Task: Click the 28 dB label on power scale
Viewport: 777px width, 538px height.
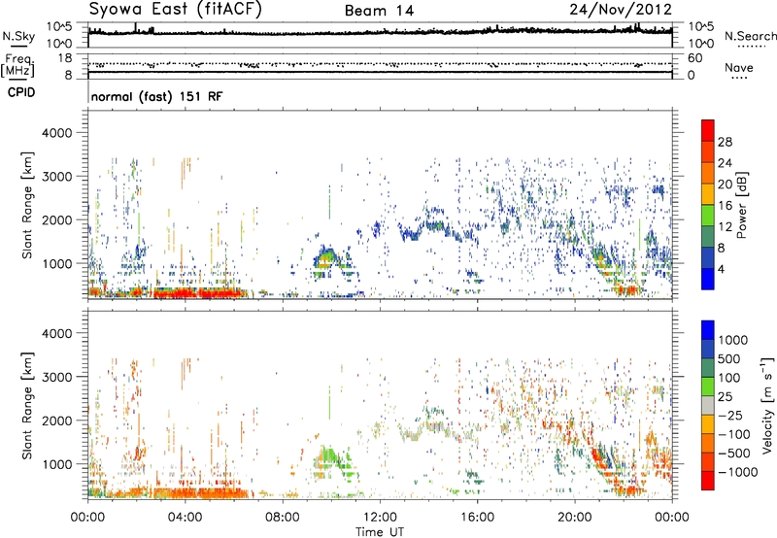Action: pos(725,142)
